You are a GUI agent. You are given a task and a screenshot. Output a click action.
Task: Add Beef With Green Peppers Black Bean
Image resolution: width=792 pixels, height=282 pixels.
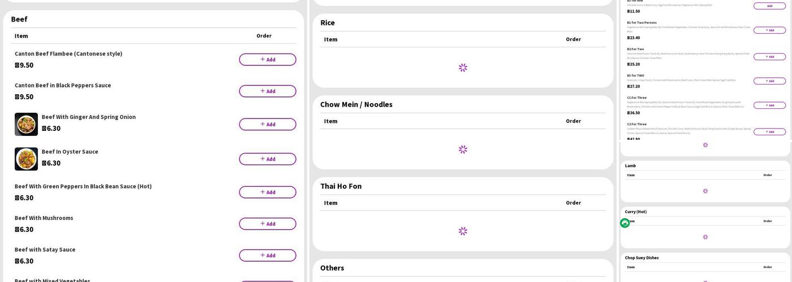[x=267, y=192]
